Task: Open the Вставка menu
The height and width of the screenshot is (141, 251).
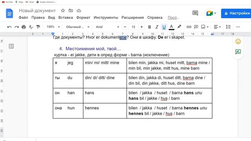Action: (65, 18)
